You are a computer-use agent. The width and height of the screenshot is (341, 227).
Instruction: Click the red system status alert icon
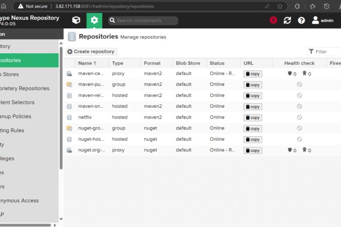coord(273,20)
